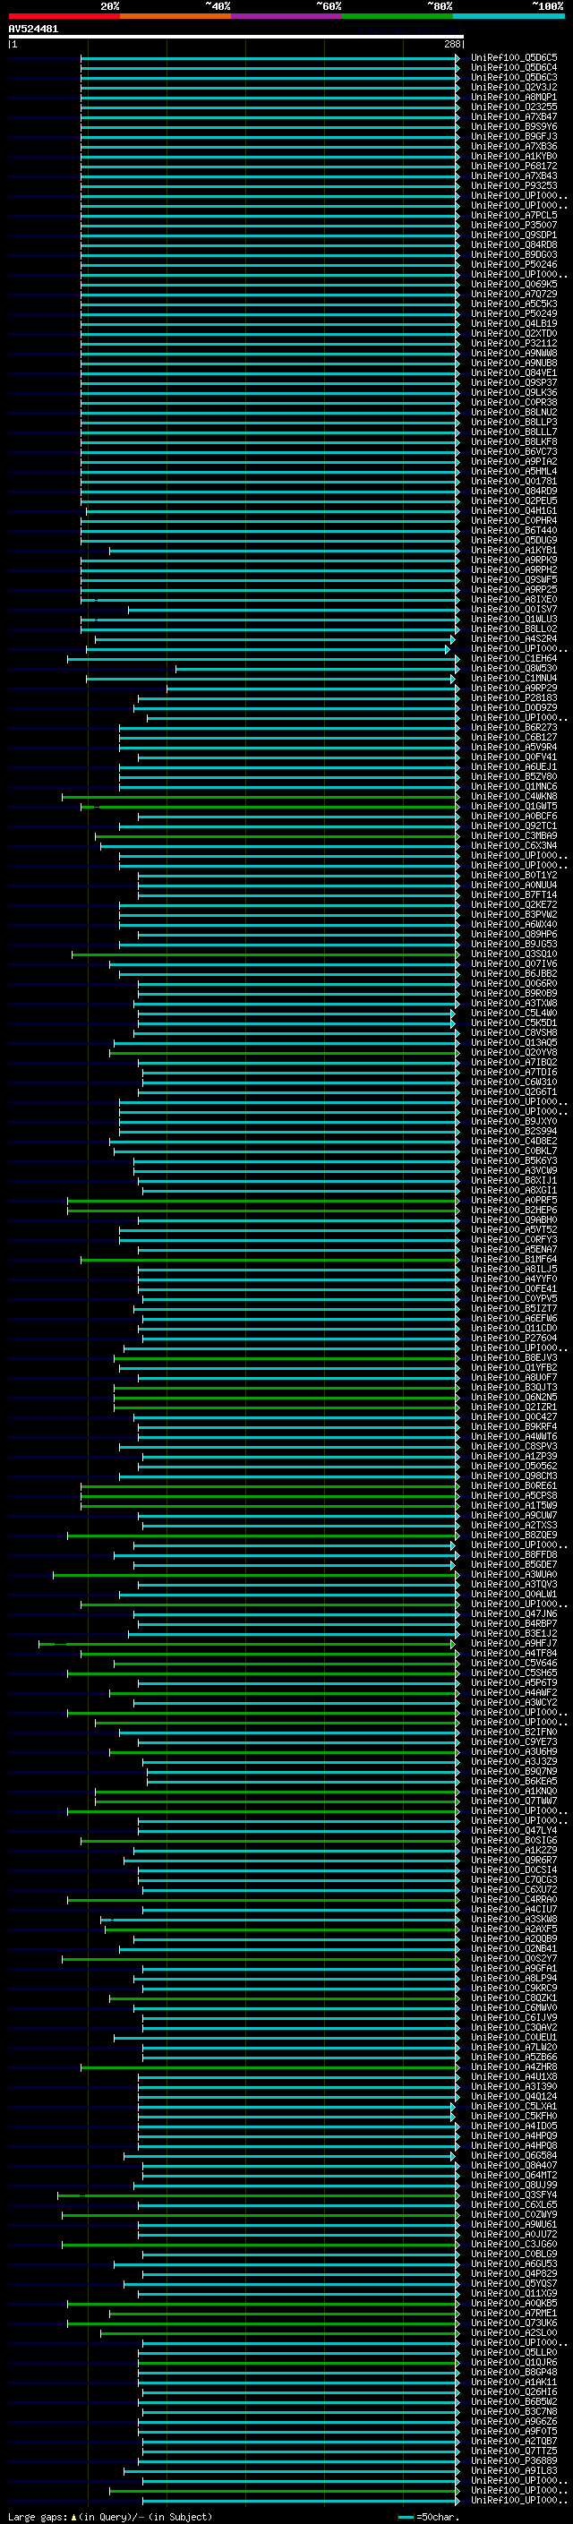Click the UniRef100_P32112 label

514,344
